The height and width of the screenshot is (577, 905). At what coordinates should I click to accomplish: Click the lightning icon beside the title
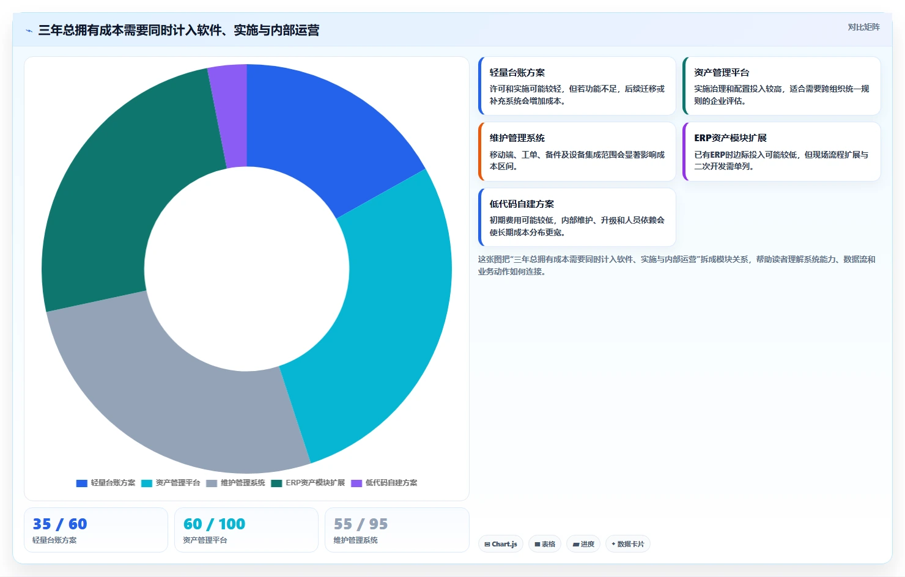coord(29,31)
